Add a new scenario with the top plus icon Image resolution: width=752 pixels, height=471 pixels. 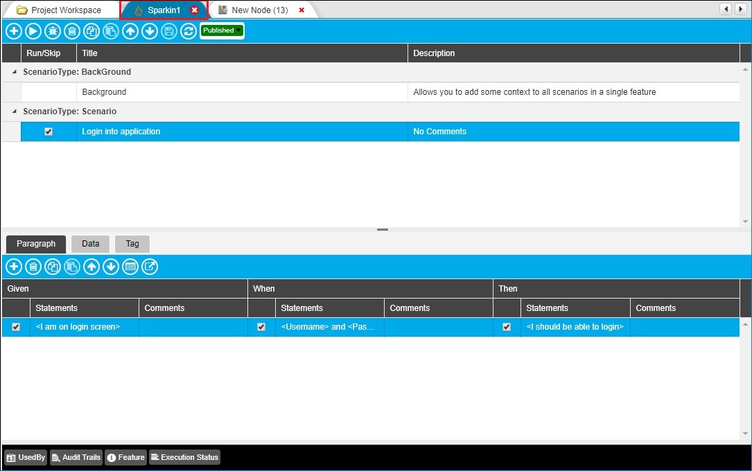[14, 31]
